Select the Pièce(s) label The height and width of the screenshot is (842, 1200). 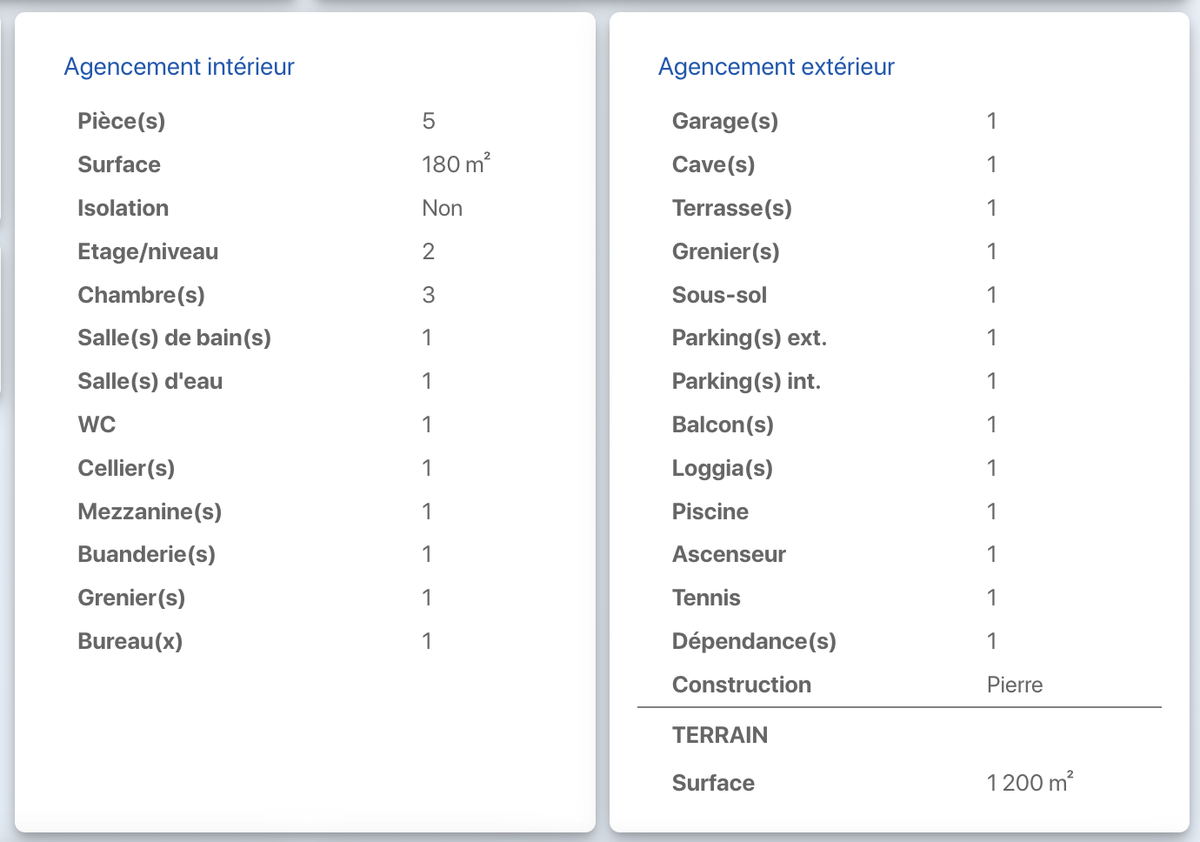pos(121,121)
